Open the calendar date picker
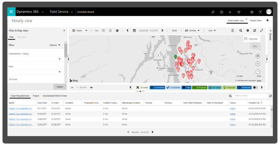 pyautogui.click(x=134, y=30)
